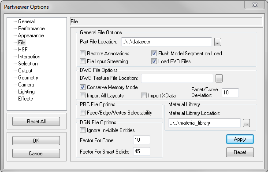
Task: Uncheck Load PVO Files
Action: point(154,61)
